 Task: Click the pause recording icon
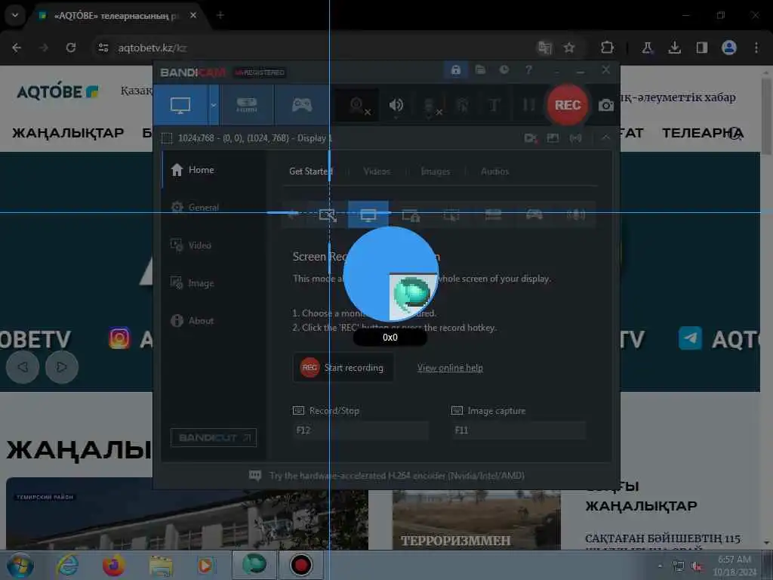[x=528, y=104]
